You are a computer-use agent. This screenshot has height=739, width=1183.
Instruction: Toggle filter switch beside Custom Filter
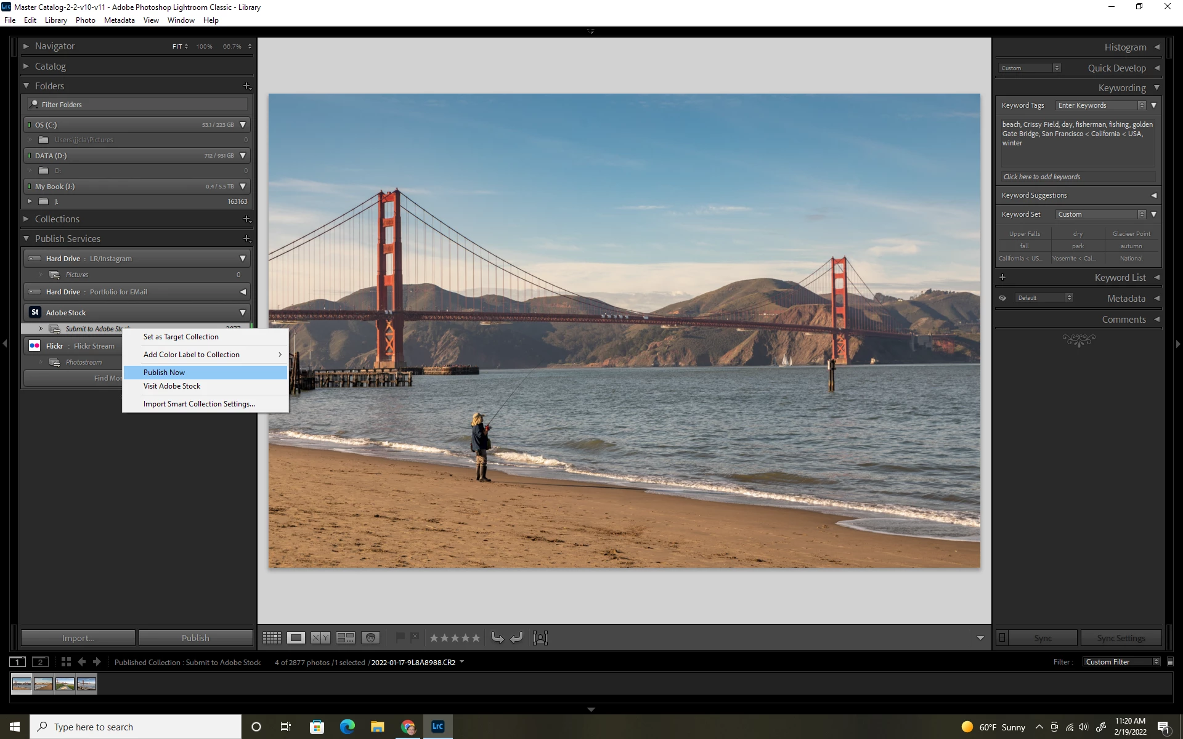click(x=1170, y=662)
